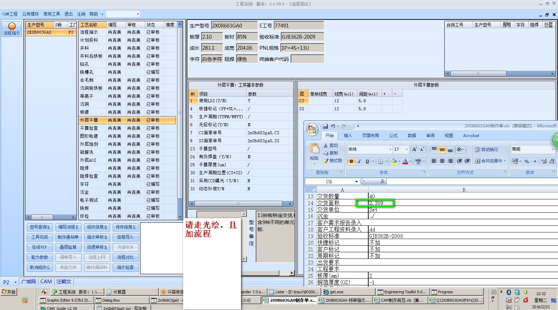Viewport: 558px width, 310px height.
Task: Open the font size dropdown showing 17
Action: point(407,149)
